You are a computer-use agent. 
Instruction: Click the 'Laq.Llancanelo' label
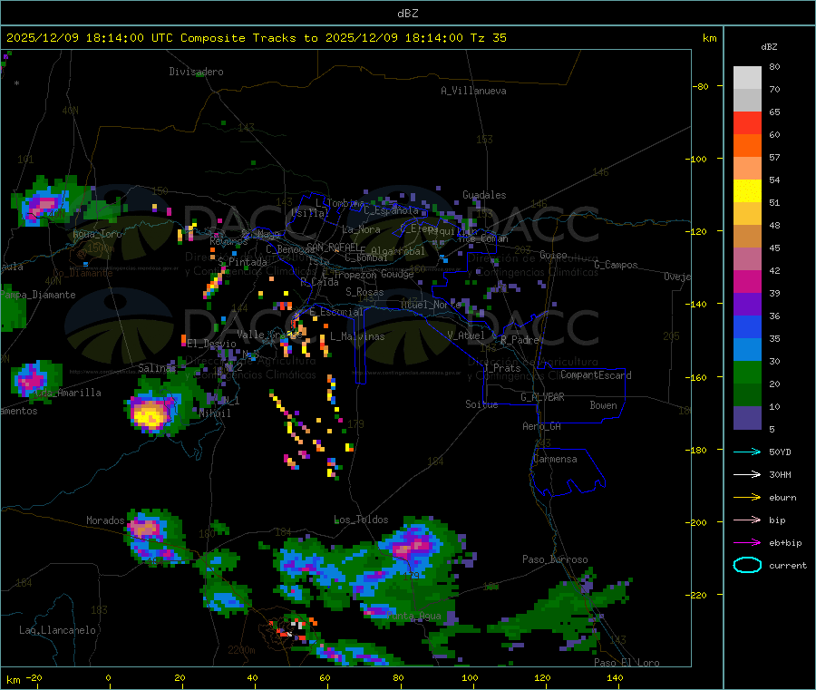pyautogui.click(x=57, y=630)
